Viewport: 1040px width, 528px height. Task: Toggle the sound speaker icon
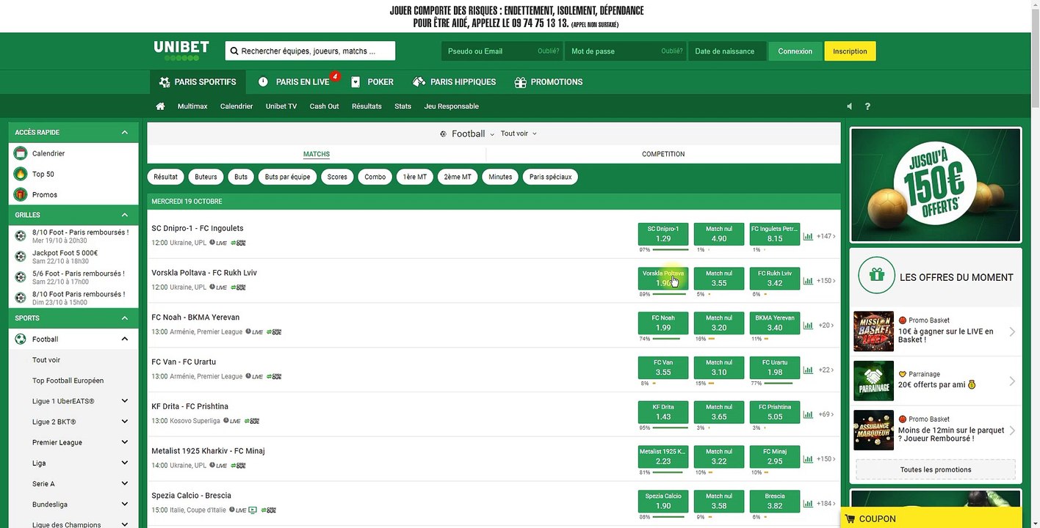pos(849,106)
